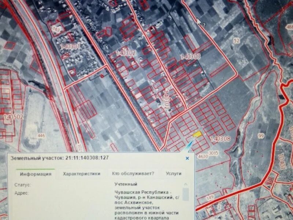Click cadastral quarter label 140303 on map
Viewport: 293px width, 220px height.
click(190, 57)
